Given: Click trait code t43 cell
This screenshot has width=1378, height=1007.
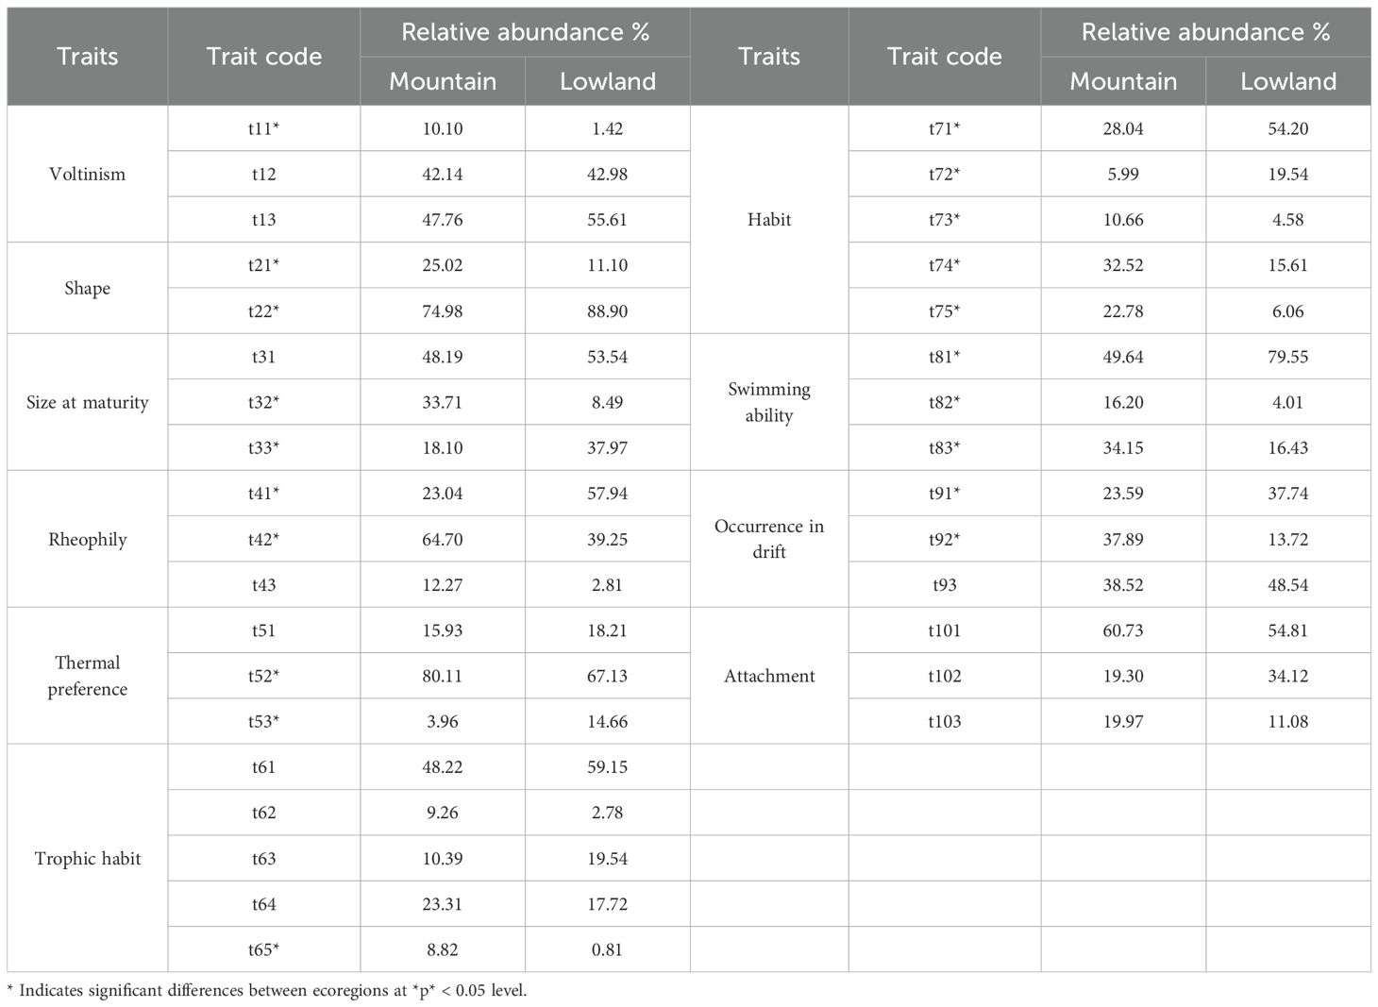Looking at the screenshot, I should (x=263, y=584).
